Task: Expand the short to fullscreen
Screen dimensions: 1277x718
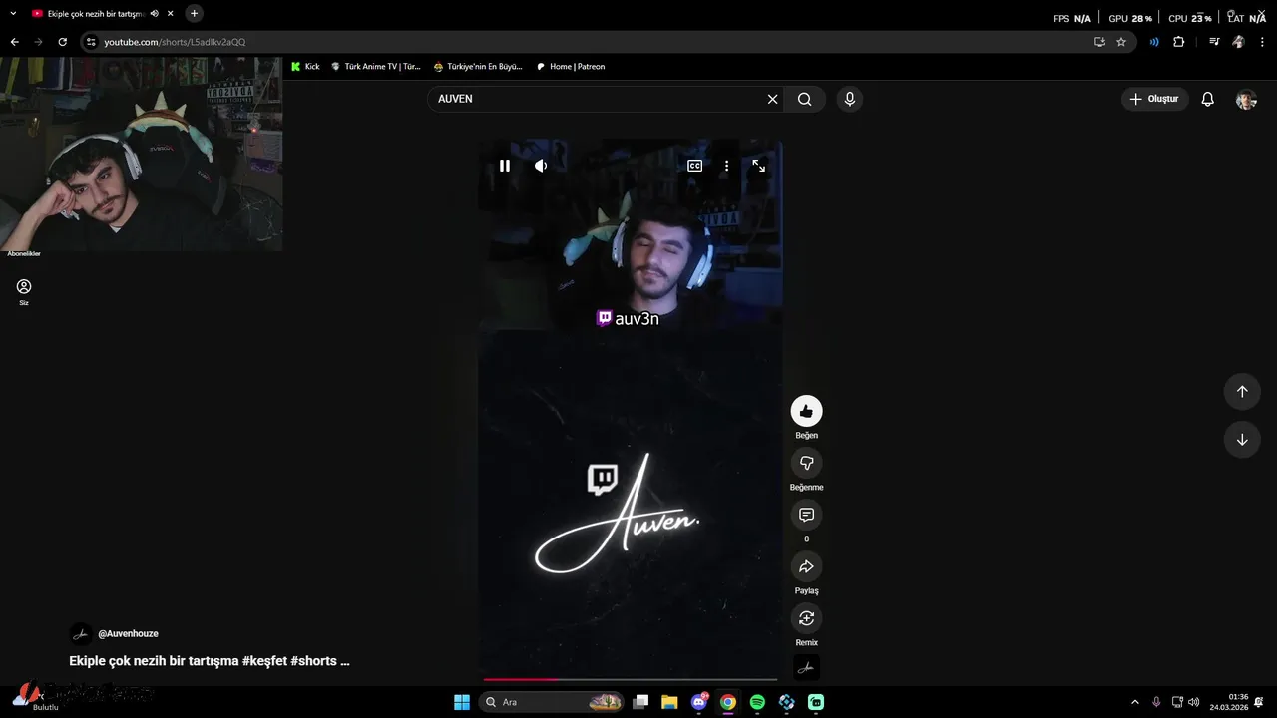Action: click(759, 166)
